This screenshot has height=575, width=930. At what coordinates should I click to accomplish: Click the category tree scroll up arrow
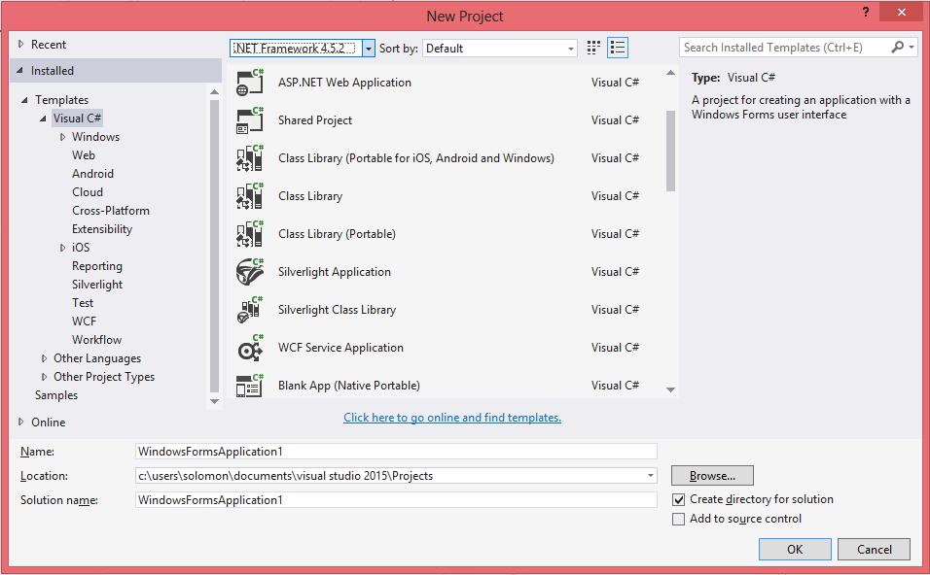point(215,92)
